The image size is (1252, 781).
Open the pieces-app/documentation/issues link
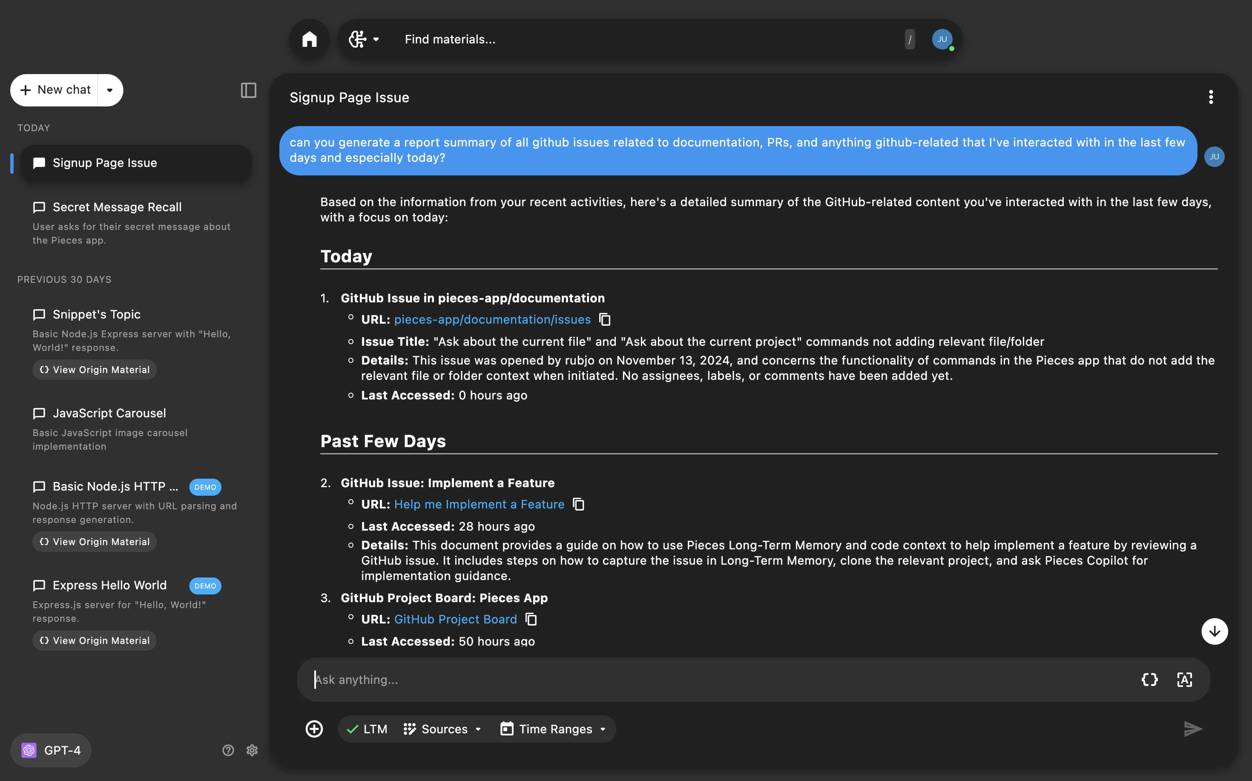coord(492,320)
